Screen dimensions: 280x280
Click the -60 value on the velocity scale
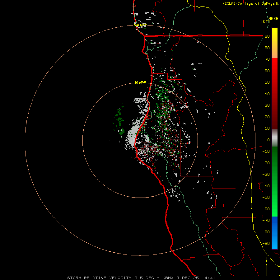point(266,209)
